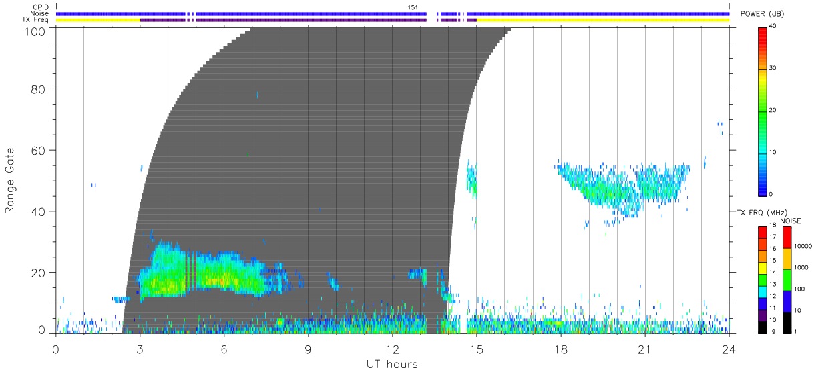
Task: Click POWER scale label "40"
Action: [x=773, y=27]
